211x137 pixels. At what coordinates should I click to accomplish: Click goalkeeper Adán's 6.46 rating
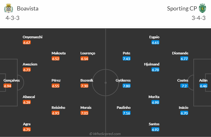203,86
